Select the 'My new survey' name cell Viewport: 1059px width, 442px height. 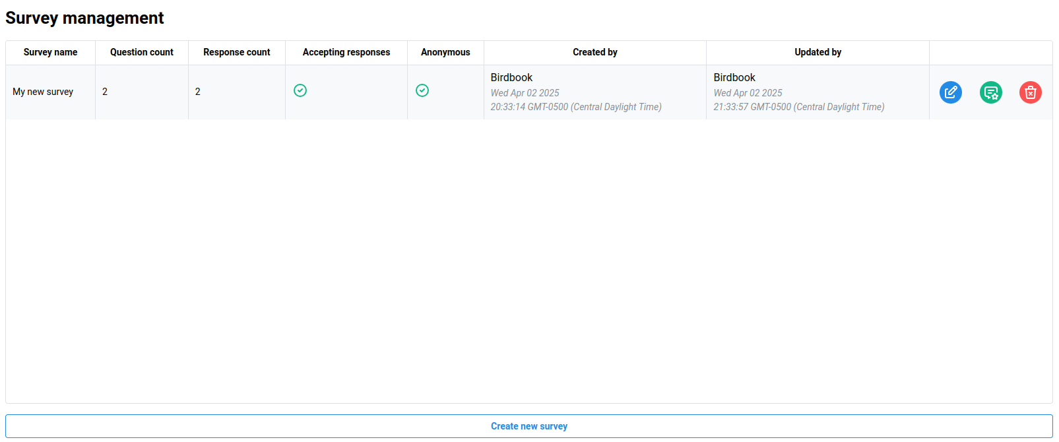43,92
